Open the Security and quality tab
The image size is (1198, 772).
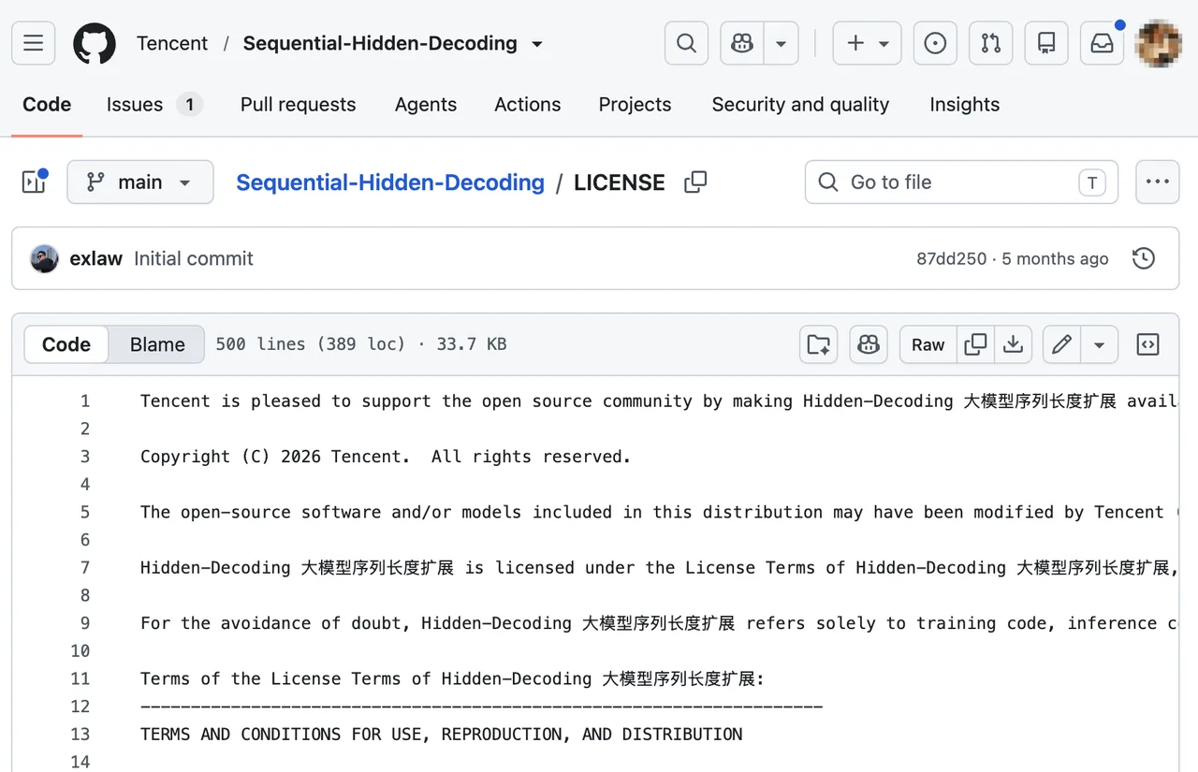click(800, 105)
